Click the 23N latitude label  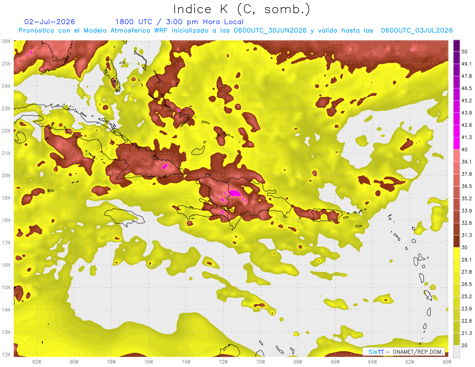pyautogui.click(x=6, y=108)
